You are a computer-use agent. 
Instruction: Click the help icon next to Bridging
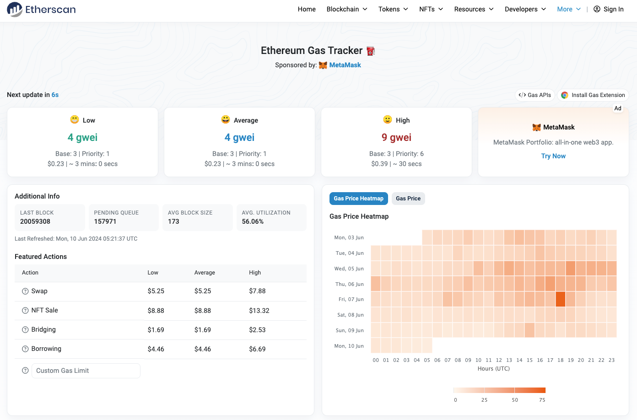[25, 330]
